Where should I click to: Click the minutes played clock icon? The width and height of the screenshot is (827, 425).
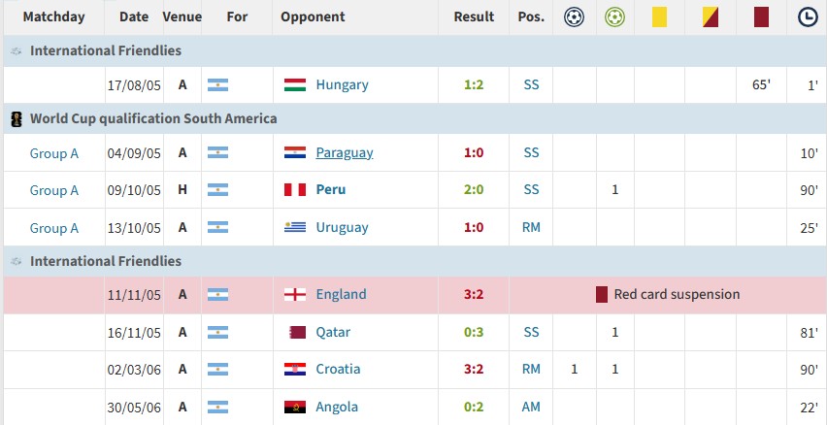pos(807,17)
